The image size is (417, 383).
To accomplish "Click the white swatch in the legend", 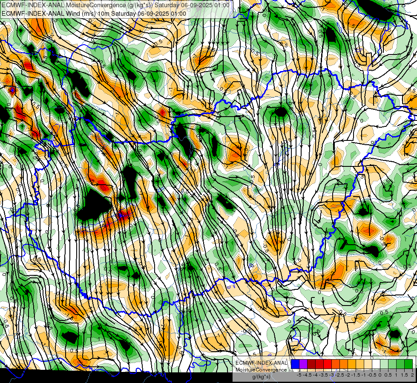I will click(x=376, y=364).
